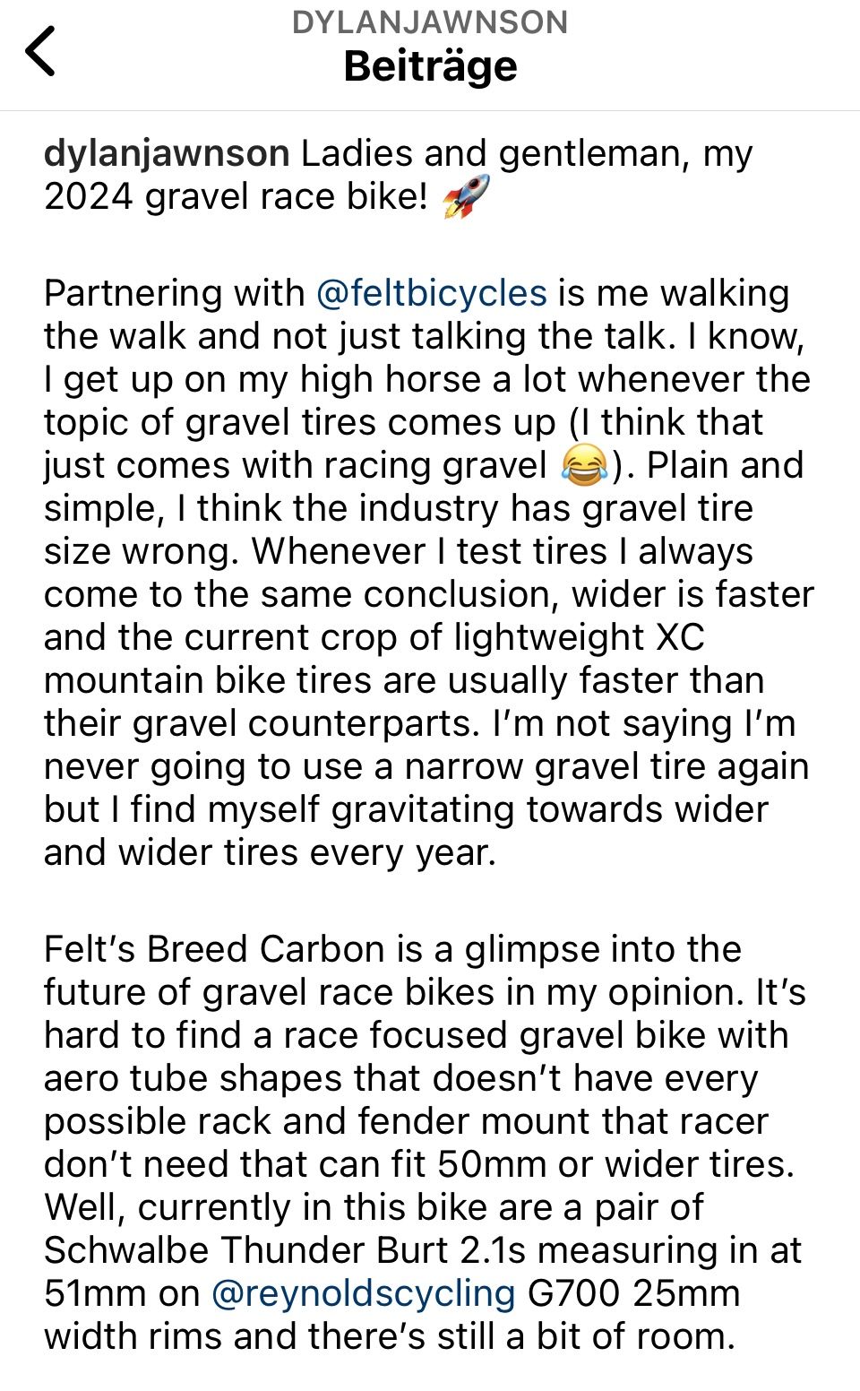Open the @feltbicycles mention
Screen dimensions: 860x1391
[431, 293]
